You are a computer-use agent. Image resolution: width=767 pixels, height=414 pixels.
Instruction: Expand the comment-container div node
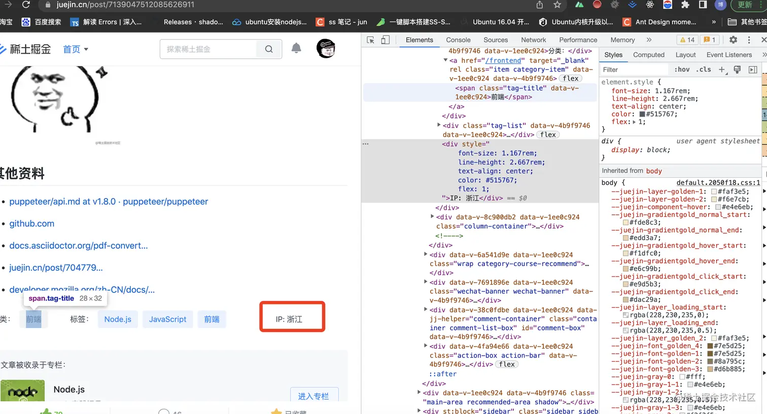point(426,310)
